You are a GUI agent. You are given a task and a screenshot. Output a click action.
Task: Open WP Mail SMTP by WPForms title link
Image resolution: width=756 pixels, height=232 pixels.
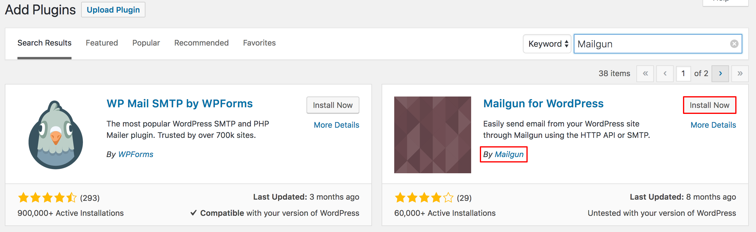pyautogui.click(x=180, y=103)
